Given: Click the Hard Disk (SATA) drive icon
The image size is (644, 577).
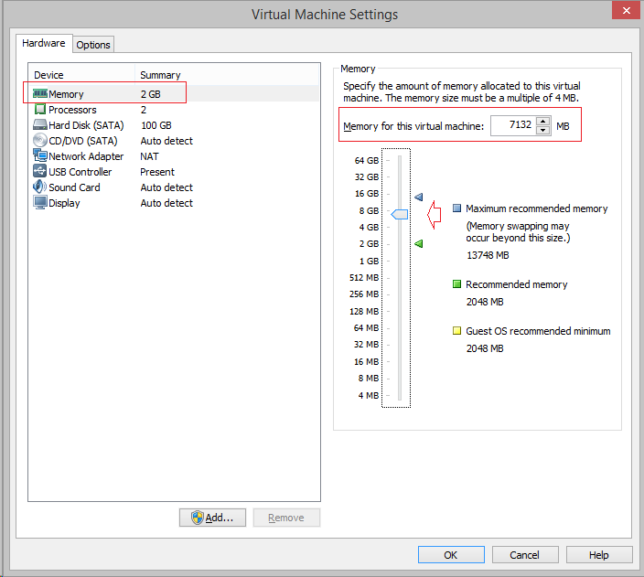Looking at the screenshot, I should click(40, 125).
